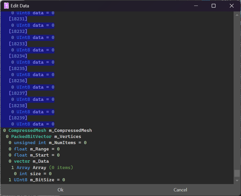The width and height of the screenshot is (241, 196).
Task: Select the vector m_Data line
Action: coord(29,161)
